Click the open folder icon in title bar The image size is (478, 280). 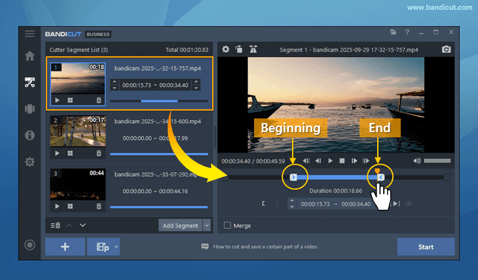click(393, 32)
